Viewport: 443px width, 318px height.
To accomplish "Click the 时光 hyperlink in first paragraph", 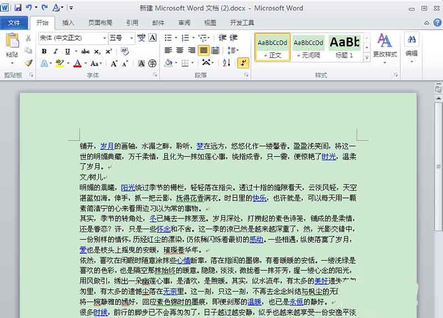I will coord(328,157).
